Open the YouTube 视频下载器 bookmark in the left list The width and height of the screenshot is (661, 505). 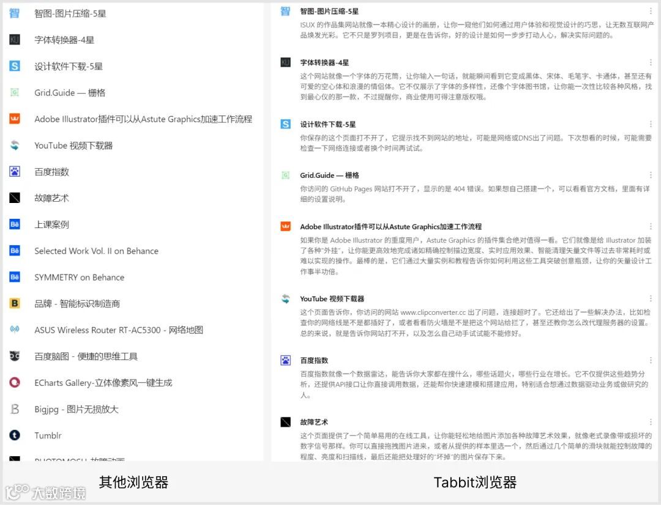[x=73, y=146]
